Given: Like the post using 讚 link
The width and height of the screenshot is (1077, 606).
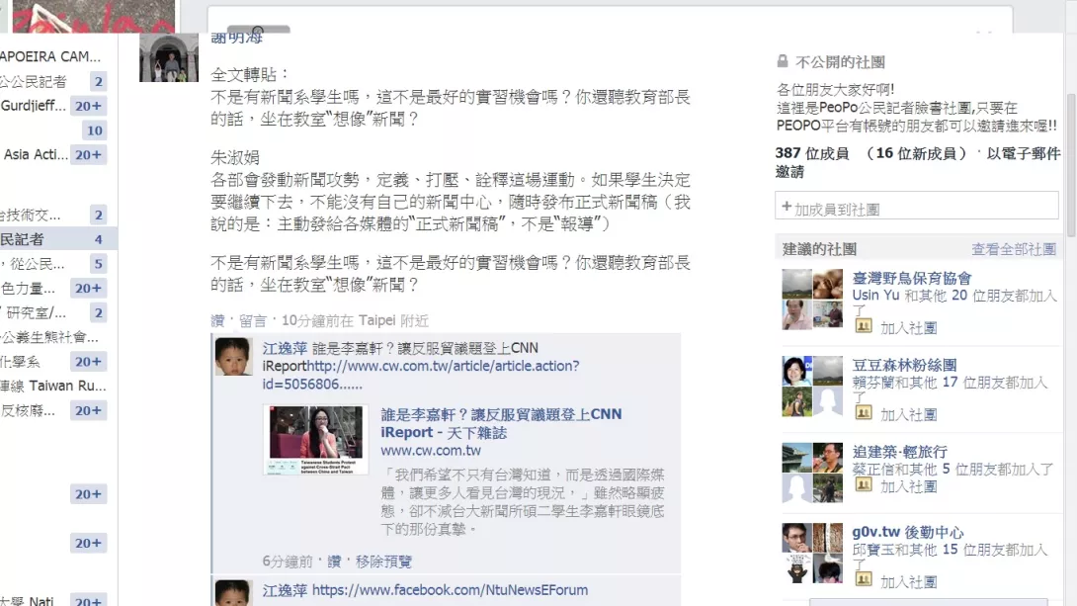Looking at the screenshot, I should (217, 320).
